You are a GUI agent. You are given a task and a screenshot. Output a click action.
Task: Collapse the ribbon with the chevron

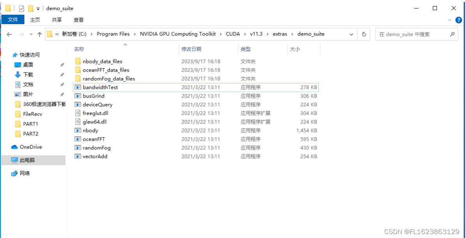pos(449,20)
